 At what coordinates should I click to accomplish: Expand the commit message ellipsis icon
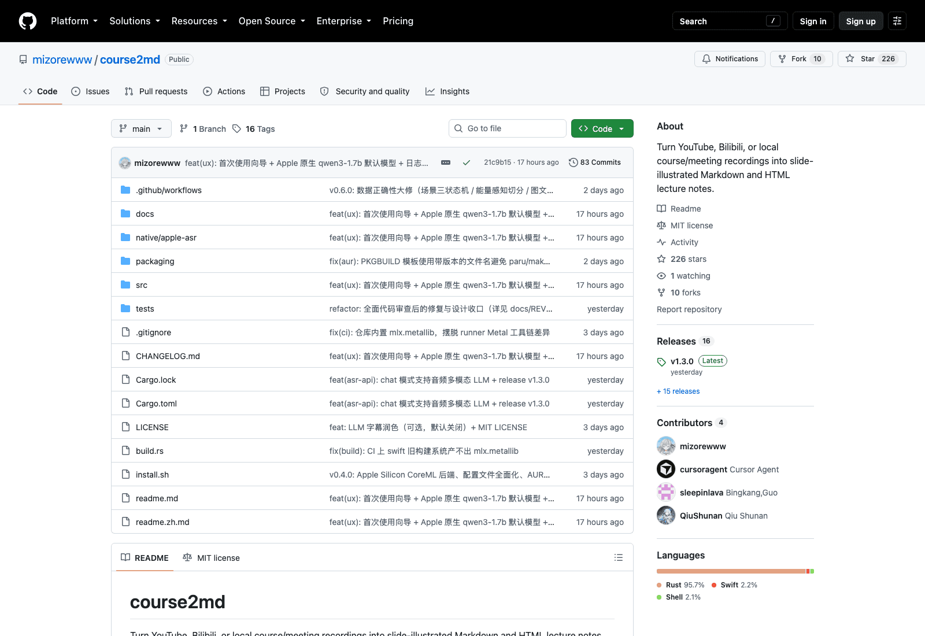[x=446, y=162]
